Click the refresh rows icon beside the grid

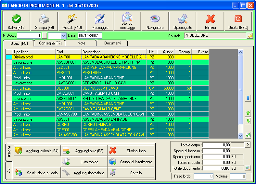(248, 135)
